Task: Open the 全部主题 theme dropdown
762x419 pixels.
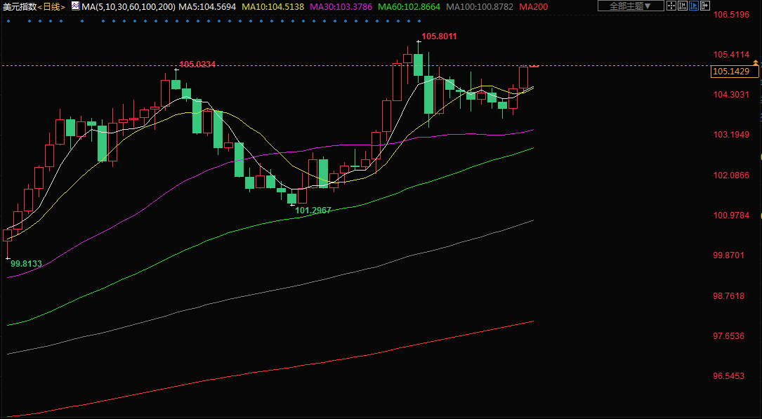Action: (629, 6)
